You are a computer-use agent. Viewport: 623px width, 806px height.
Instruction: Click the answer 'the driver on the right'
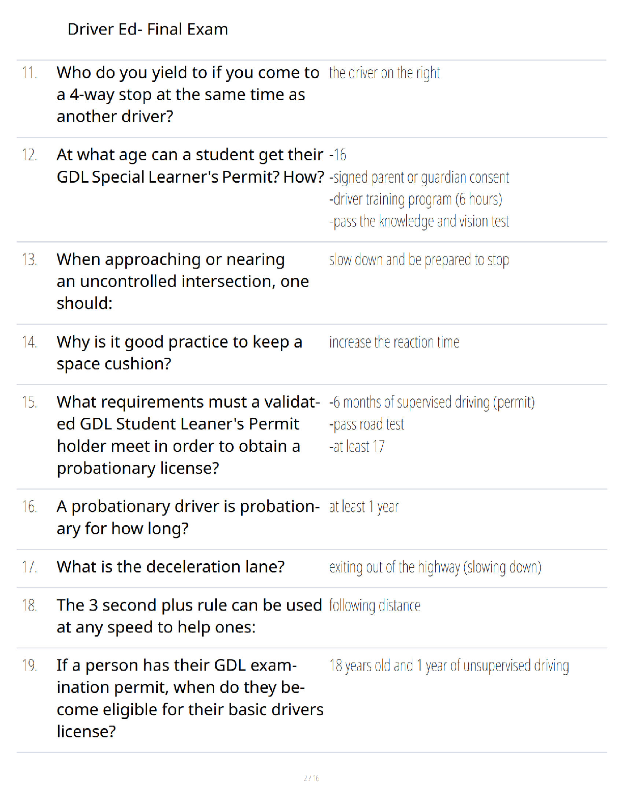pos(384,73)
